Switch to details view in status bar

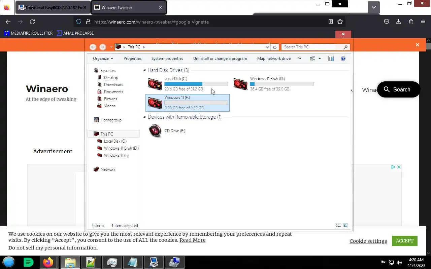point(338,225)
